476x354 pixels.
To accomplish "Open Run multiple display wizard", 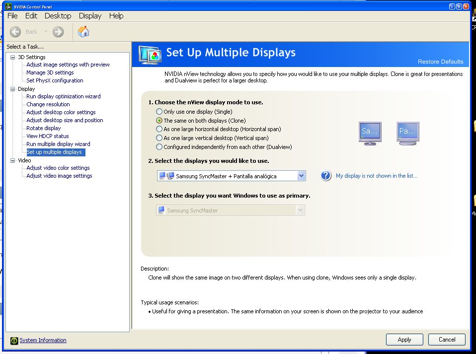I will pyautogui.click(x=58, y=144).
